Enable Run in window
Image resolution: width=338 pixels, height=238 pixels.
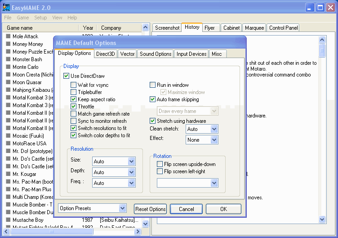[x=153, y=85]
